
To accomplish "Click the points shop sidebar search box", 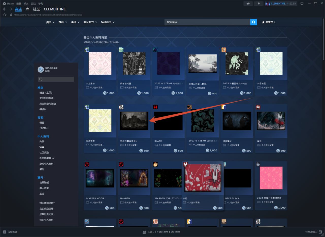I will tap(56, 79).
